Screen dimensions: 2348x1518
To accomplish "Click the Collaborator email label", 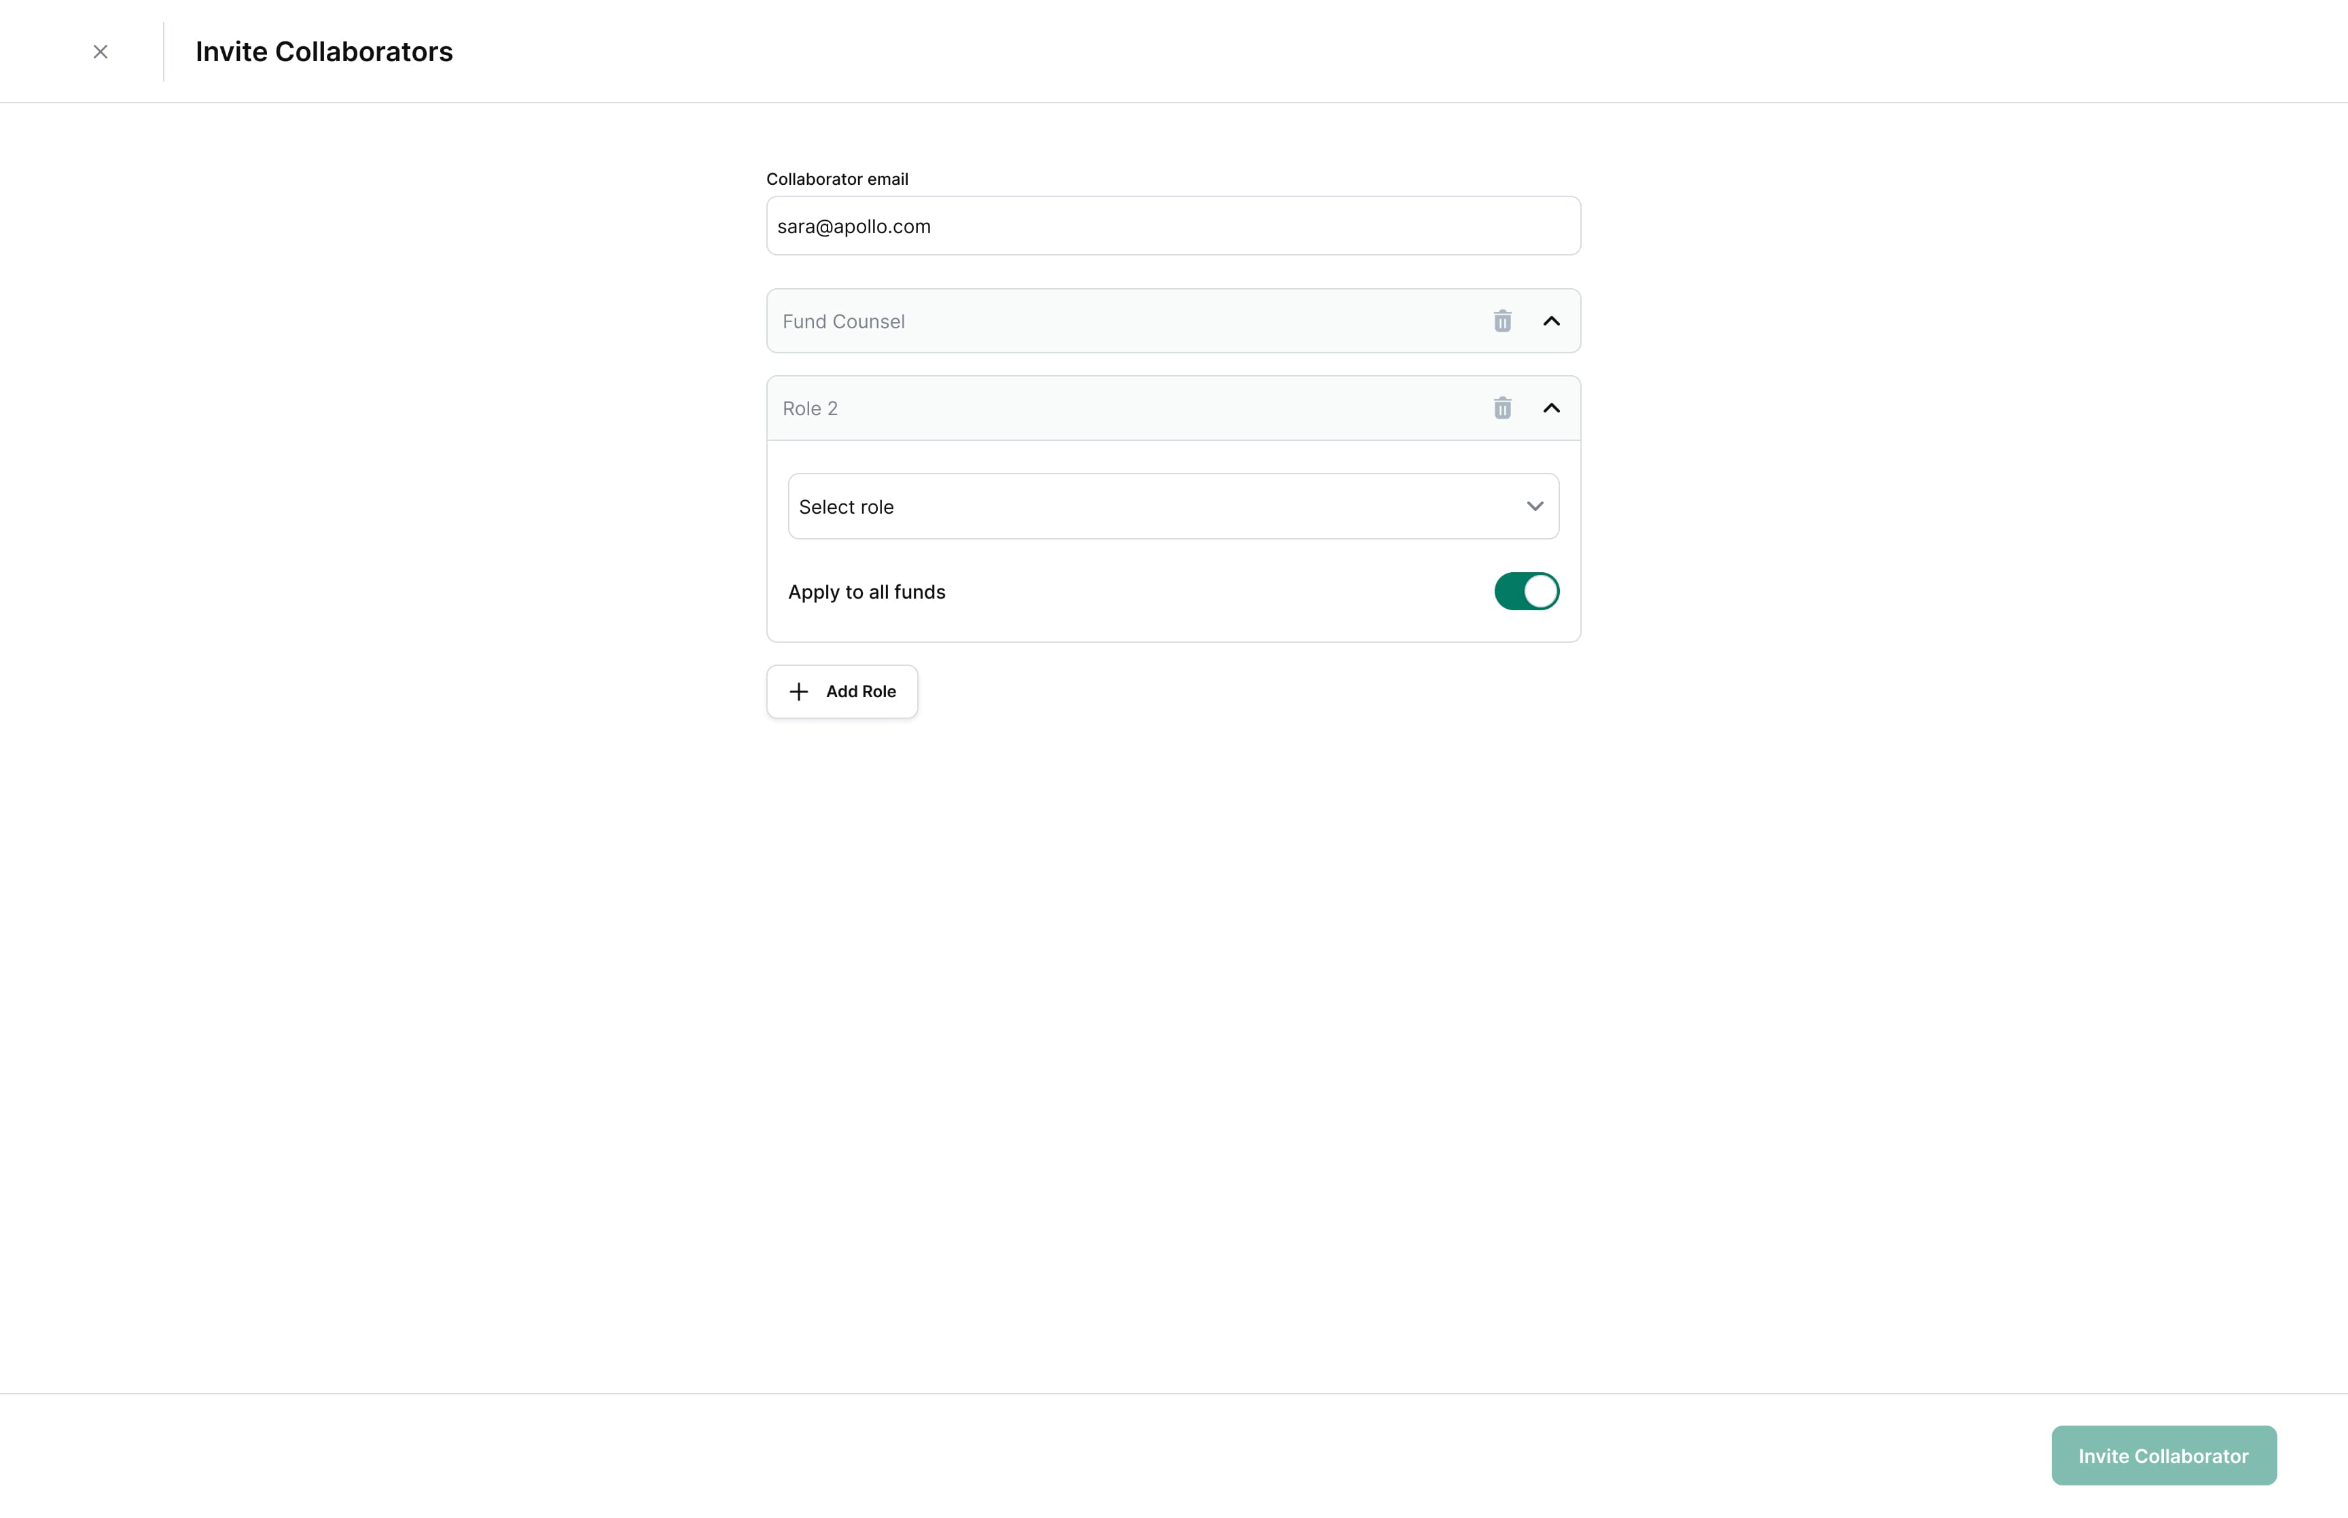I will tap(838, 179).
